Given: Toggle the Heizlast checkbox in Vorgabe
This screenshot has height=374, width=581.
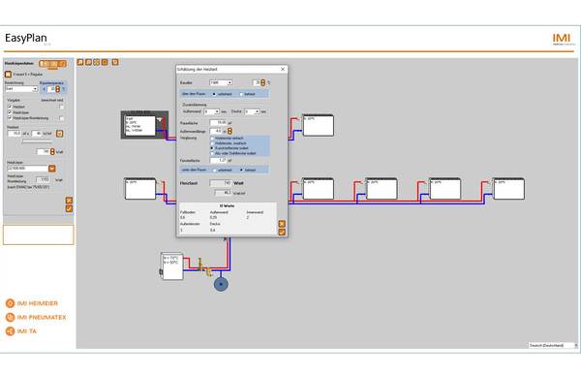Looking at the screenshot, I should 10,107.
